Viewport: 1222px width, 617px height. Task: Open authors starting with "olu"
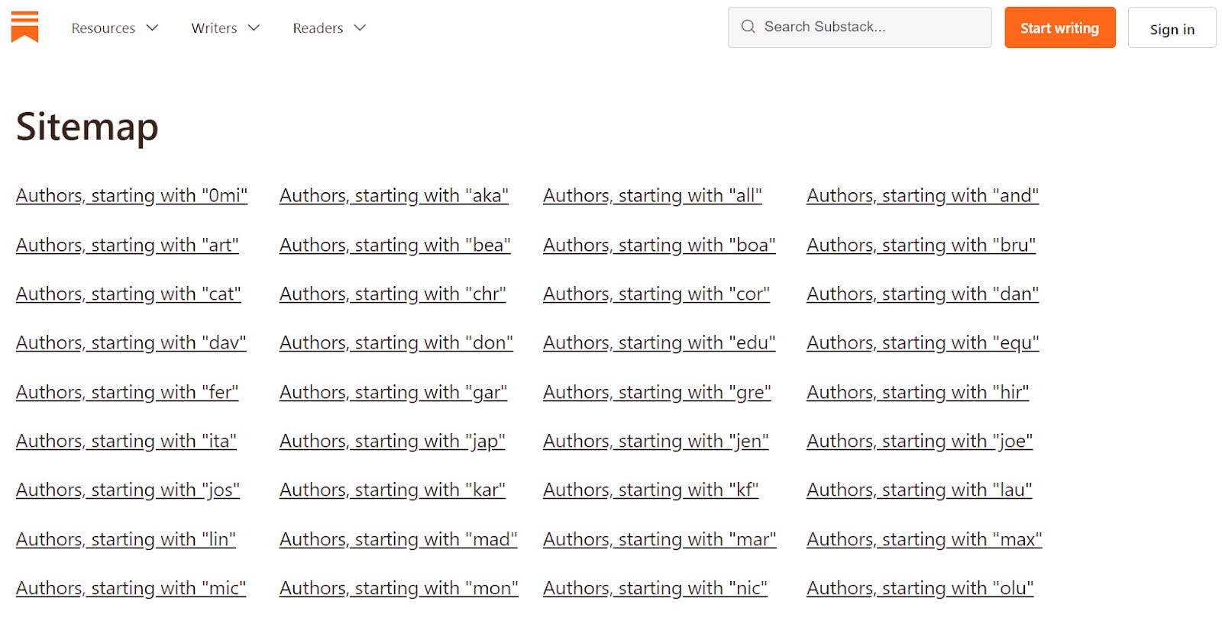(918, 588)
